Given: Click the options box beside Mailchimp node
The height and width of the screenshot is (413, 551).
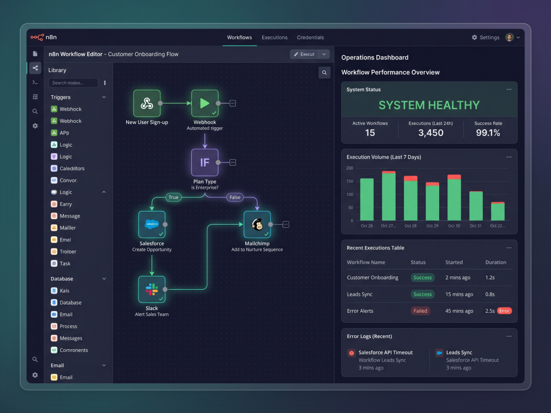Looking at the screenshot, I should coord(286,225).
